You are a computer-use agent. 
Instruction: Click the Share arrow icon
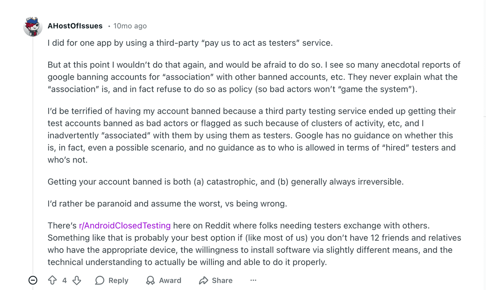204,280
